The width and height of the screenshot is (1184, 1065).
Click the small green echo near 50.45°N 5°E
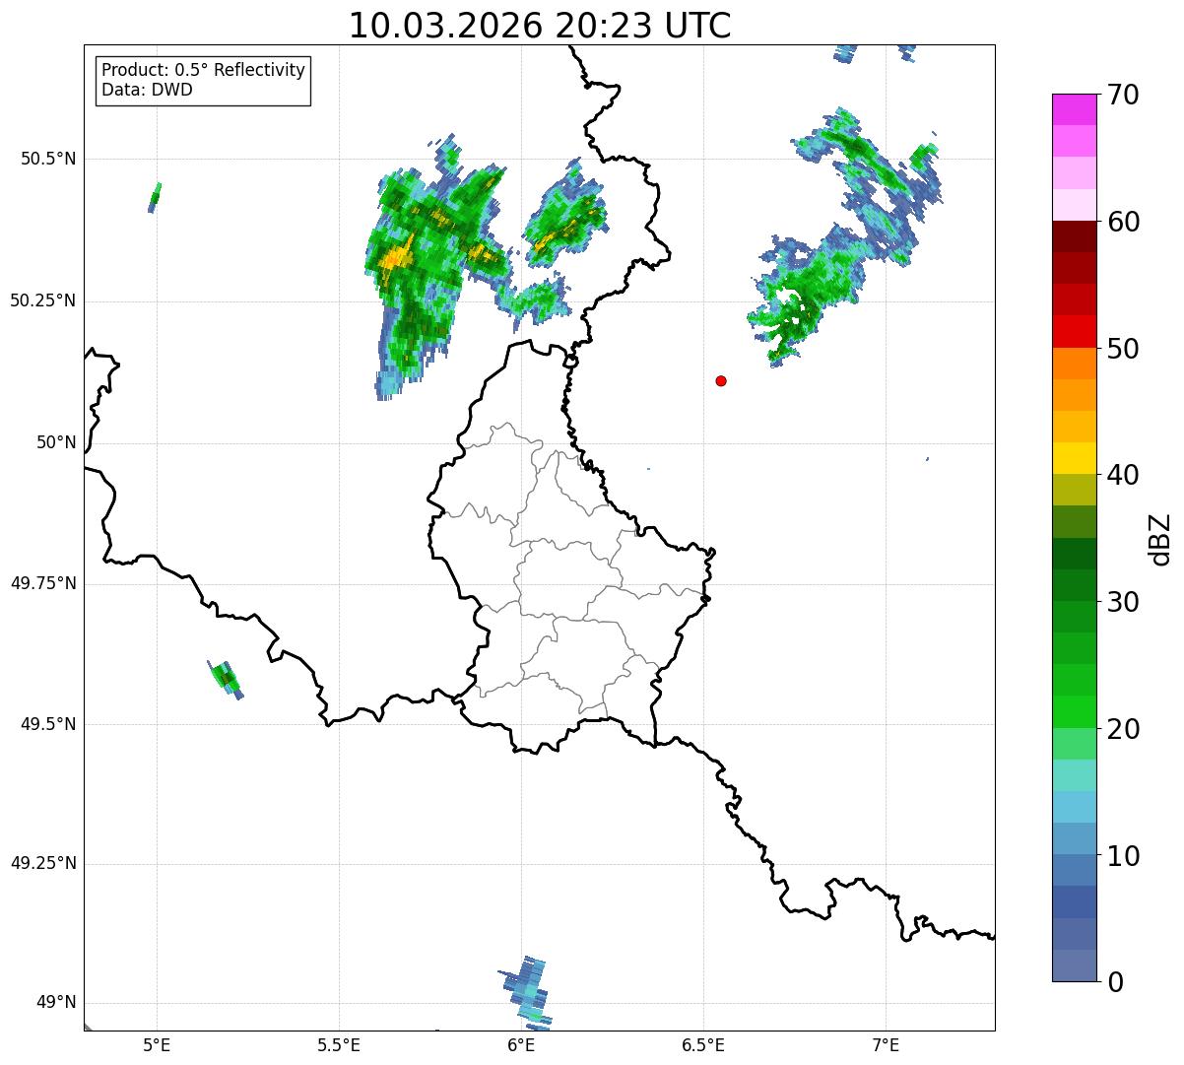(x=155, y=196)
